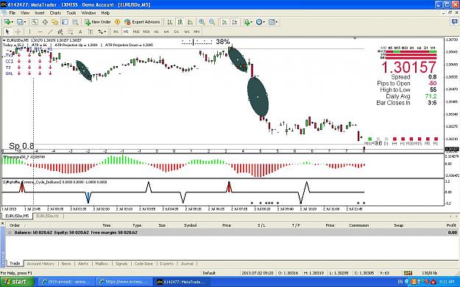Open the Profiles toolbar icon
Image resolution: width=460 pixels, height=287 pixels.
[x=20, y=22]
